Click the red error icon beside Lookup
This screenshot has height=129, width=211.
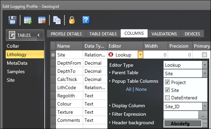tap(111, 54)
